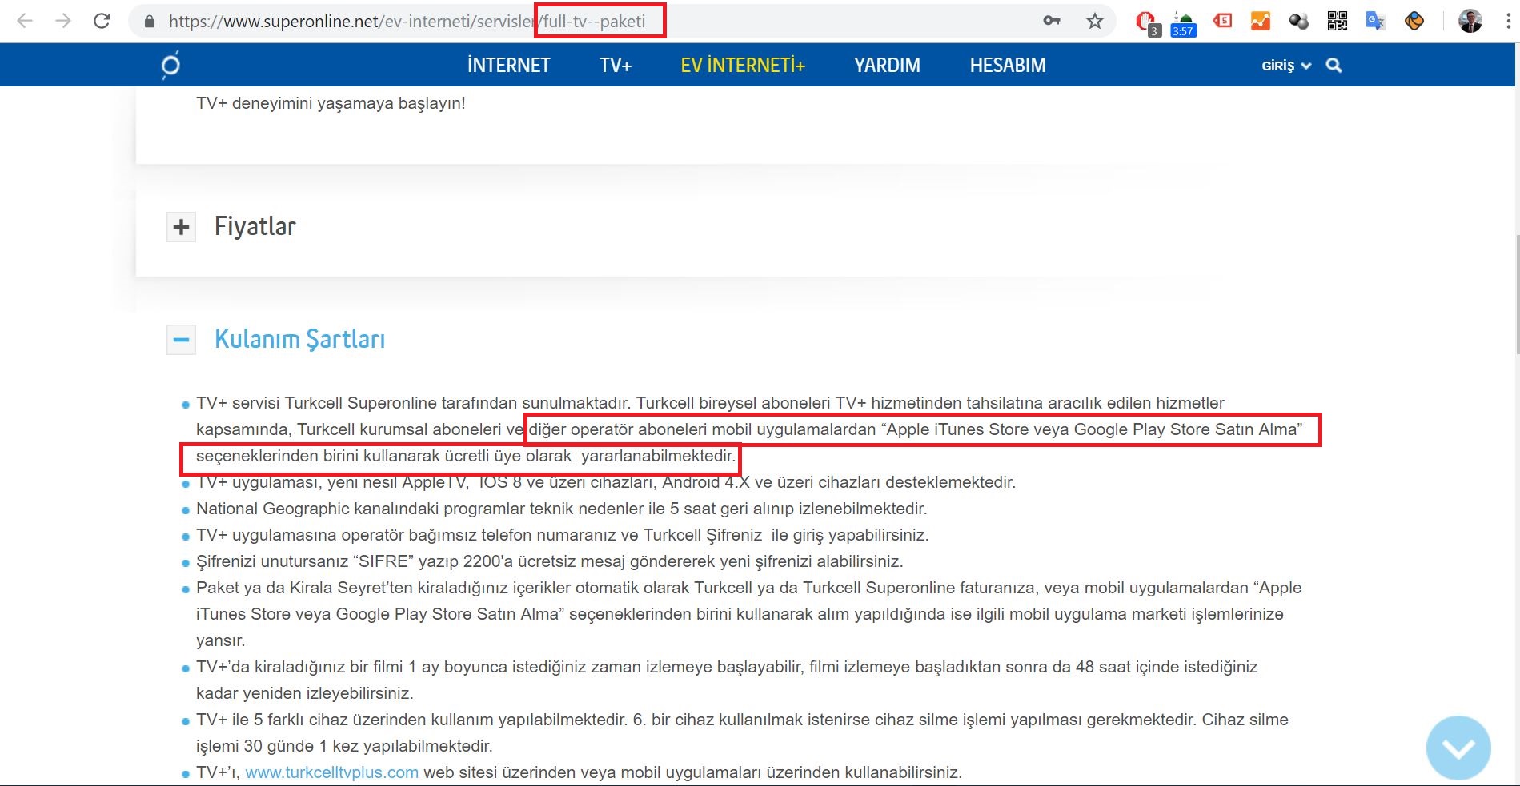Go back to the previous page
This screenshot has height=786, width=1520.
[x=25, y=21]
